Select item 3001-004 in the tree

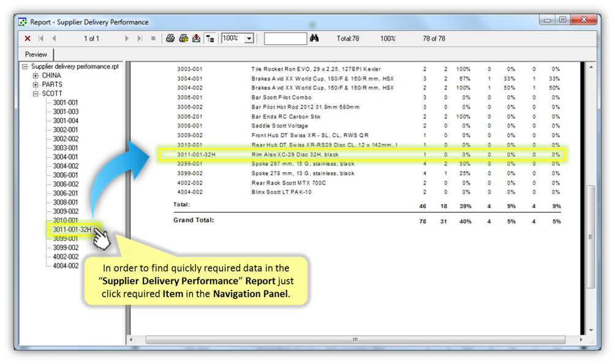(x=66, y=121)
